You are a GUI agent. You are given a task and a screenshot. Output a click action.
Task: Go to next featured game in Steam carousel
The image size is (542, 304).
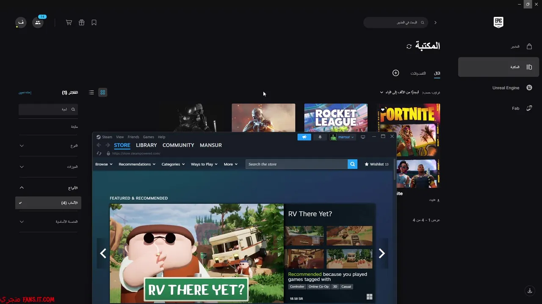382,253
